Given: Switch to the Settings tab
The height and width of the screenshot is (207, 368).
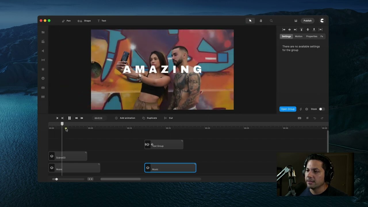Looking at the screenshot, I should 286,37.
